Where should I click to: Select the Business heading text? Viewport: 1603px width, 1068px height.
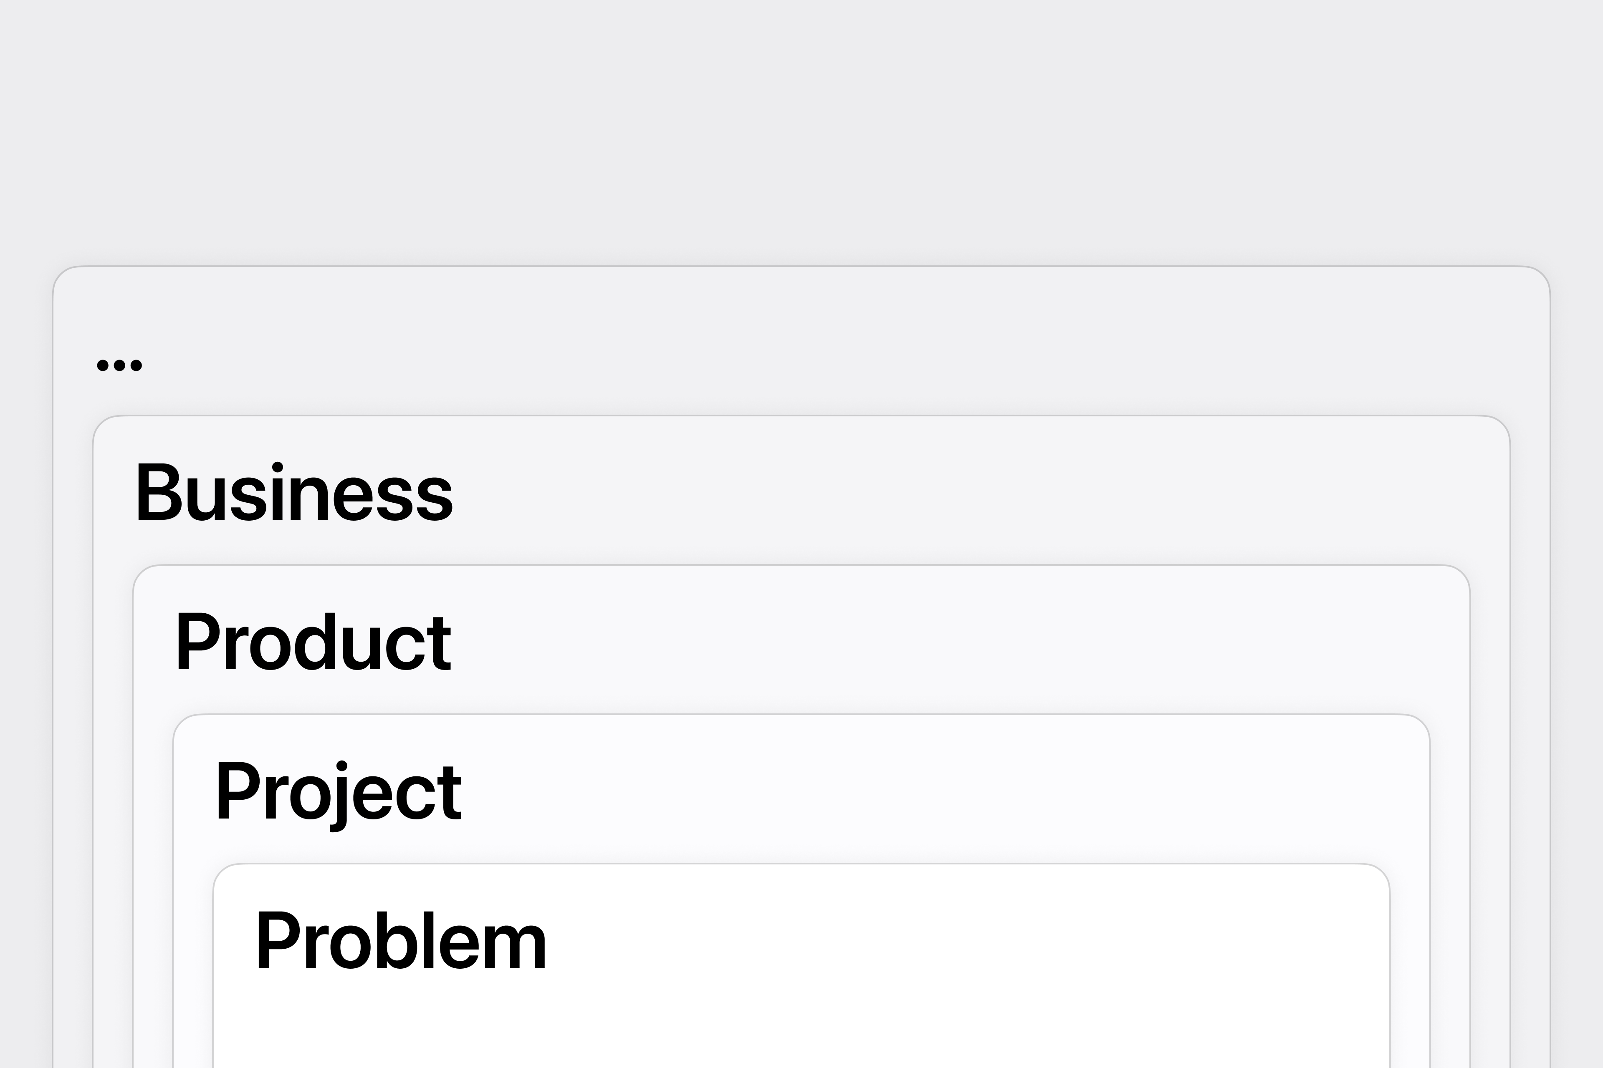(295, 492)
